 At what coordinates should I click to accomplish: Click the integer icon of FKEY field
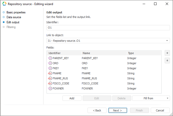50,68
